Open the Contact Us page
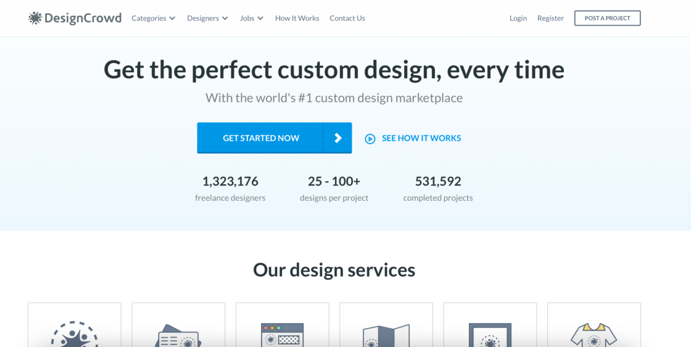This screenshot has height=347, width=691. [x=347, y=18]
